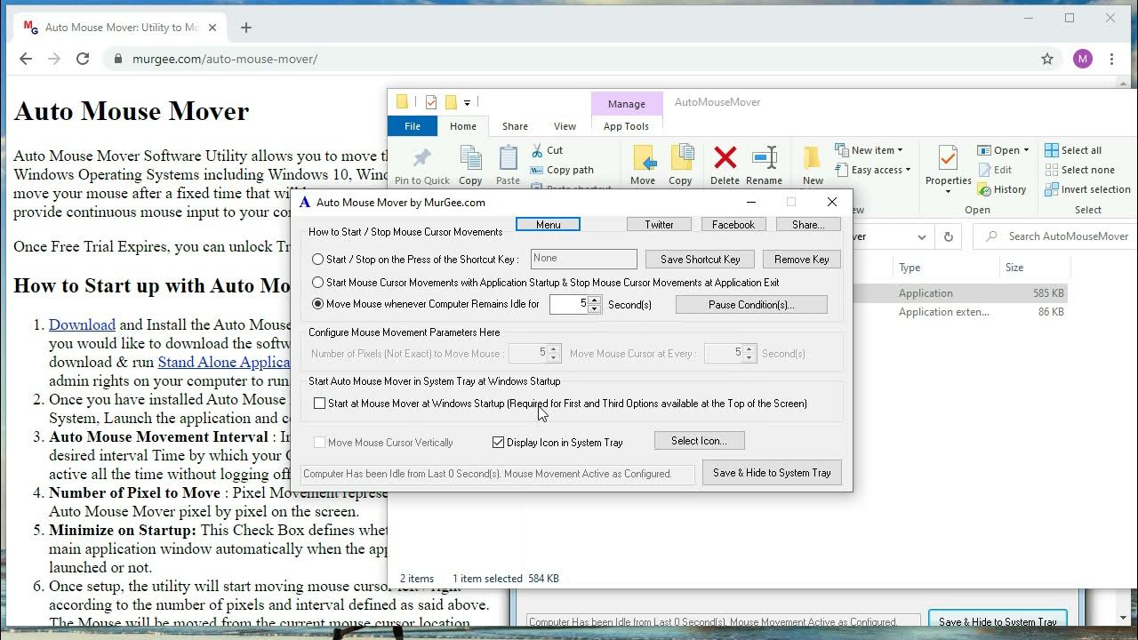Open File tab in Explorer

413,126
